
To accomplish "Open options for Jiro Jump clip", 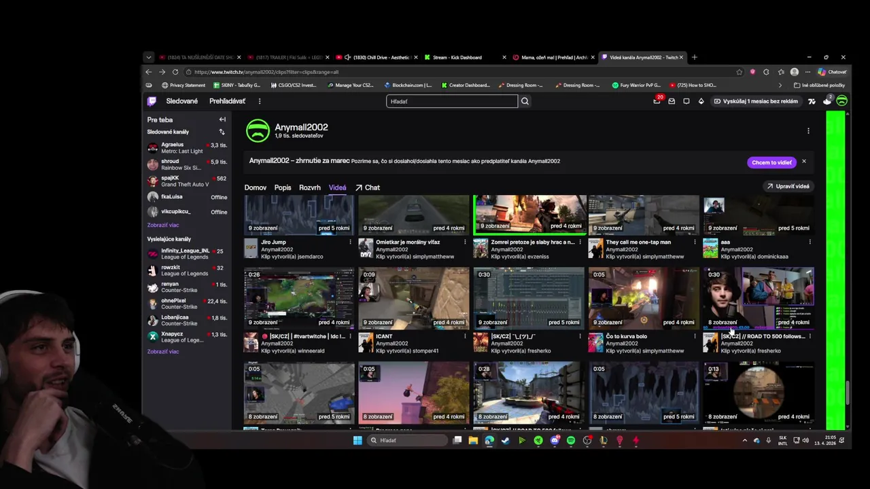I will click(350, 242).
